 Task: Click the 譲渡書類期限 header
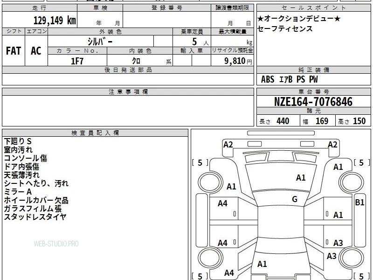click(232, 8)
